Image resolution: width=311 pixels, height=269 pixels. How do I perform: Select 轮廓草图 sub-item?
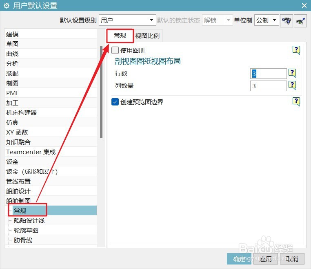55,231
